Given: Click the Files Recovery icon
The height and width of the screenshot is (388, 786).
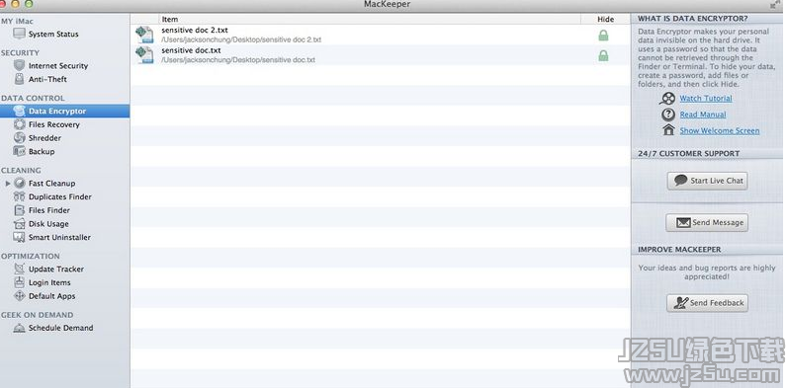Looking at the screenshot, I should coord(19,124).
